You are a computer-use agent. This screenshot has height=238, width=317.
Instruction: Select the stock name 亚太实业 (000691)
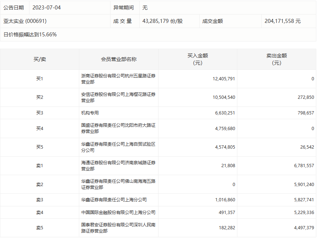click(x=25, y=21)
